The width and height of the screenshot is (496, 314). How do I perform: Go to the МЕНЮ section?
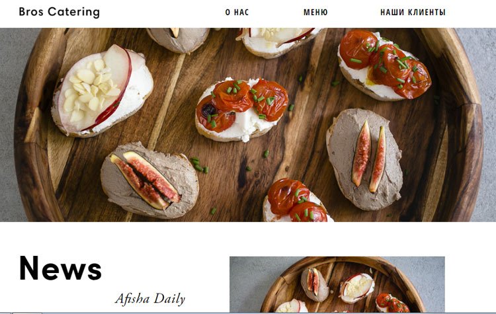point(315,13)
